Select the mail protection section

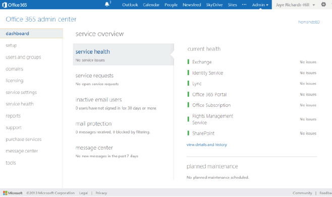click(113, 127)
